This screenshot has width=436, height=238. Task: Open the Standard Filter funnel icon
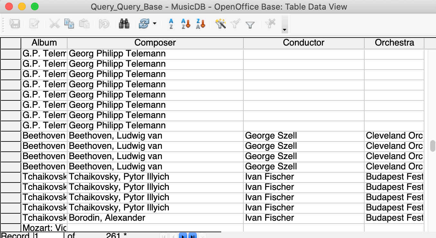(x=250, y=24)
